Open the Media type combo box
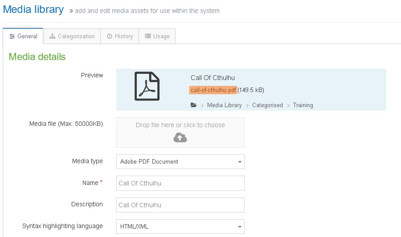Screen dimensions: 401x237 [180, 162]
